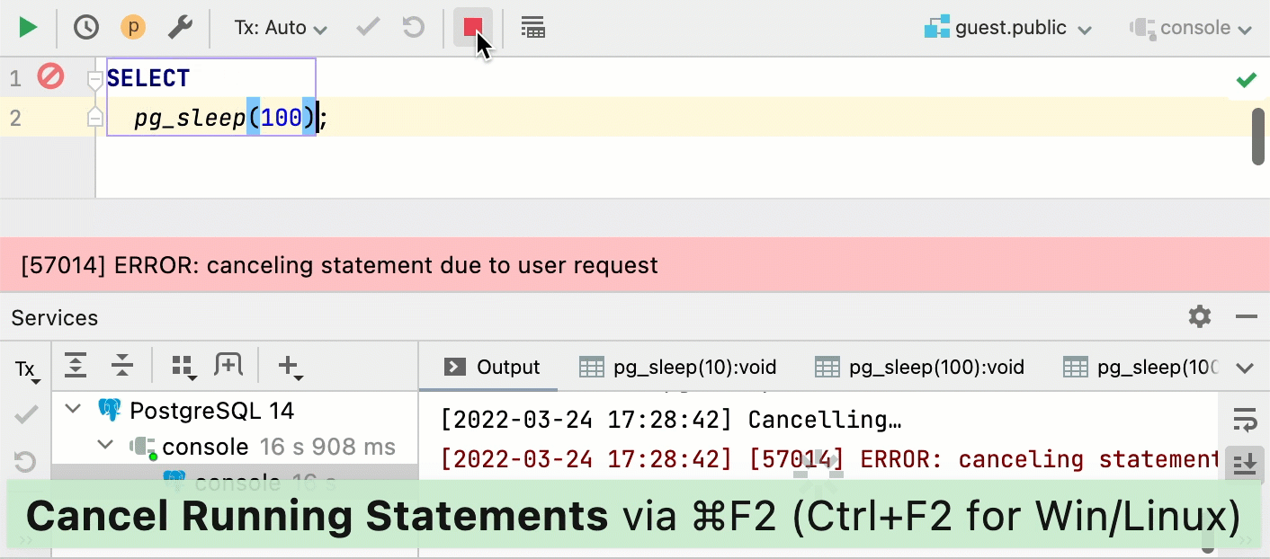Image resolution: width=1270 pixels, height=559 pixels.
Task: Toggle grouping of services with the squares icon
Action: [x=183, y=366]
